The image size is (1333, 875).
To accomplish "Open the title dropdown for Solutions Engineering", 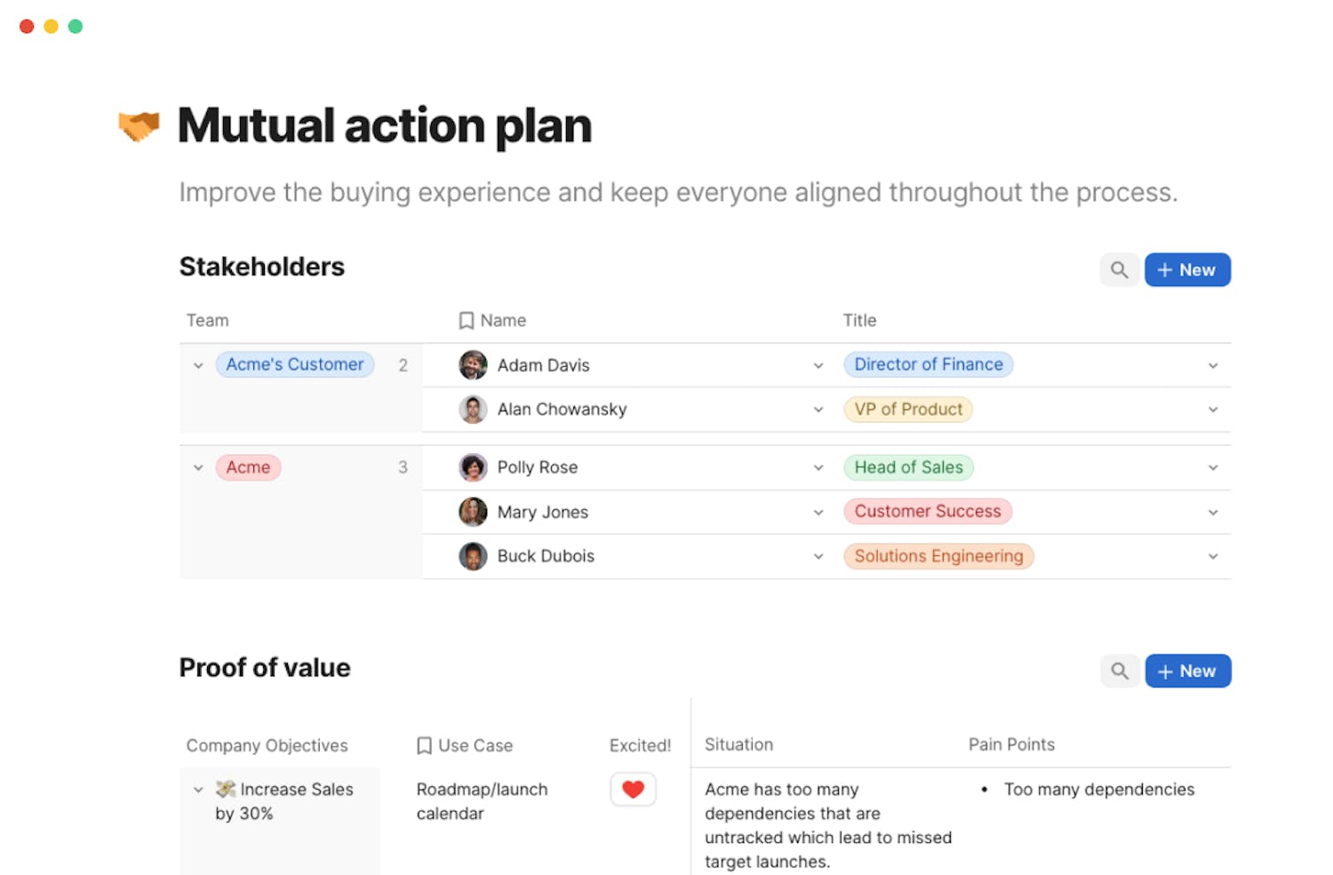I will [1212, 556].
